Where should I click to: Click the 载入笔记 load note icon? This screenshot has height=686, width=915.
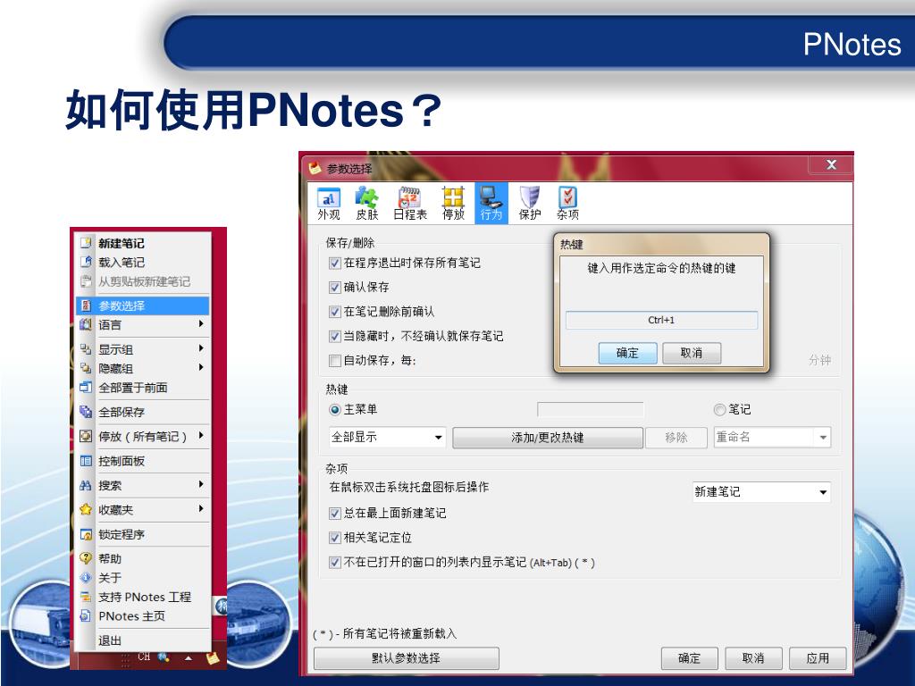coord(86,262)
